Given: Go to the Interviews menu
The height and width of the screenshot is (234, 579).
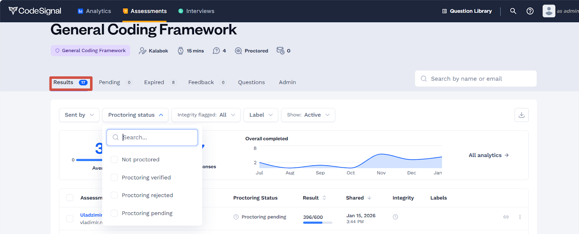Looking at the screenshot, I should click(196, 11).
